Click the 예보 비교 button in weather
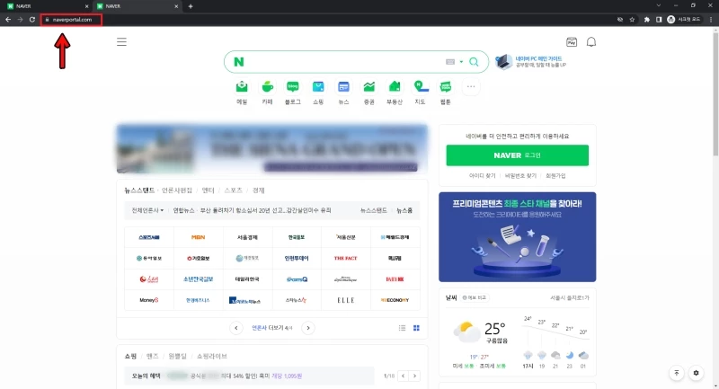Viewport: 719px width, 389px height. 475,298
